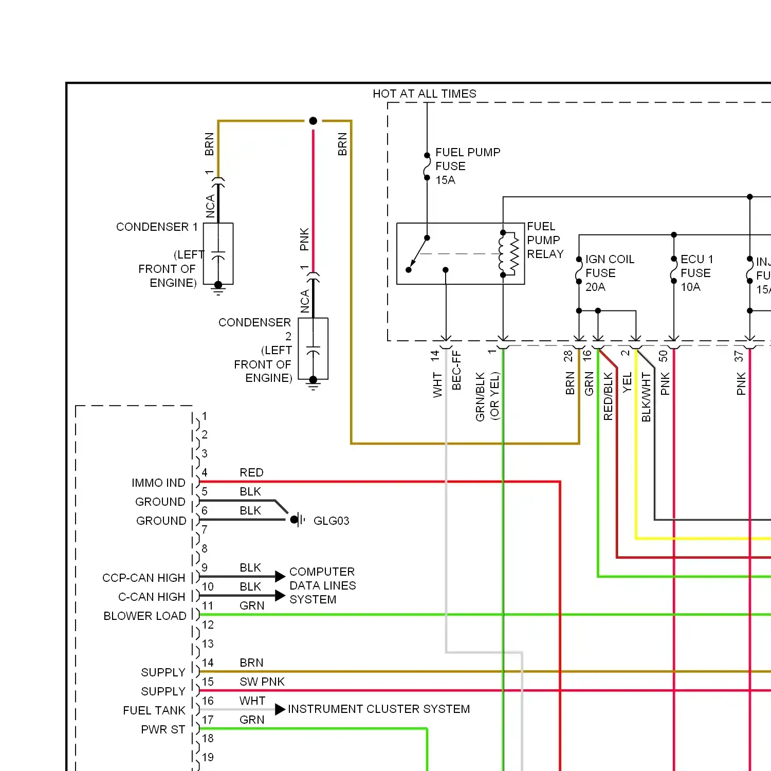Click the arrow pointing to Instrument Cluster System

(280, 709)
